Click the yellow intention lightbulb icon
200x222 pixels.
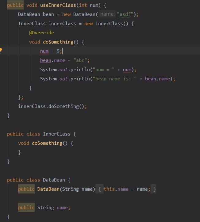(1, 50)
